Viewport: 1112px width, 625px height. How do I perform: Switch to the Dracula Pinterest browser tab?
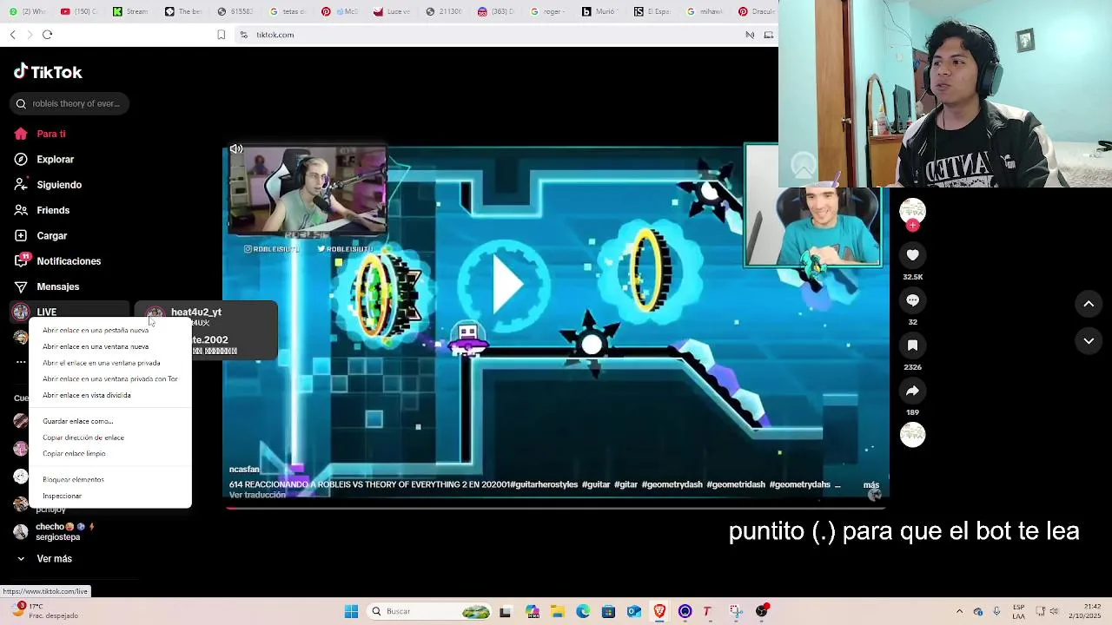[755, 11]
